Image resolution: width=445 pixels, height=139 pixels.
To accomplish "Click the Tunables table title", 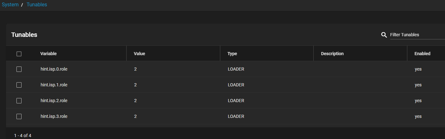I will click(24, 35).
